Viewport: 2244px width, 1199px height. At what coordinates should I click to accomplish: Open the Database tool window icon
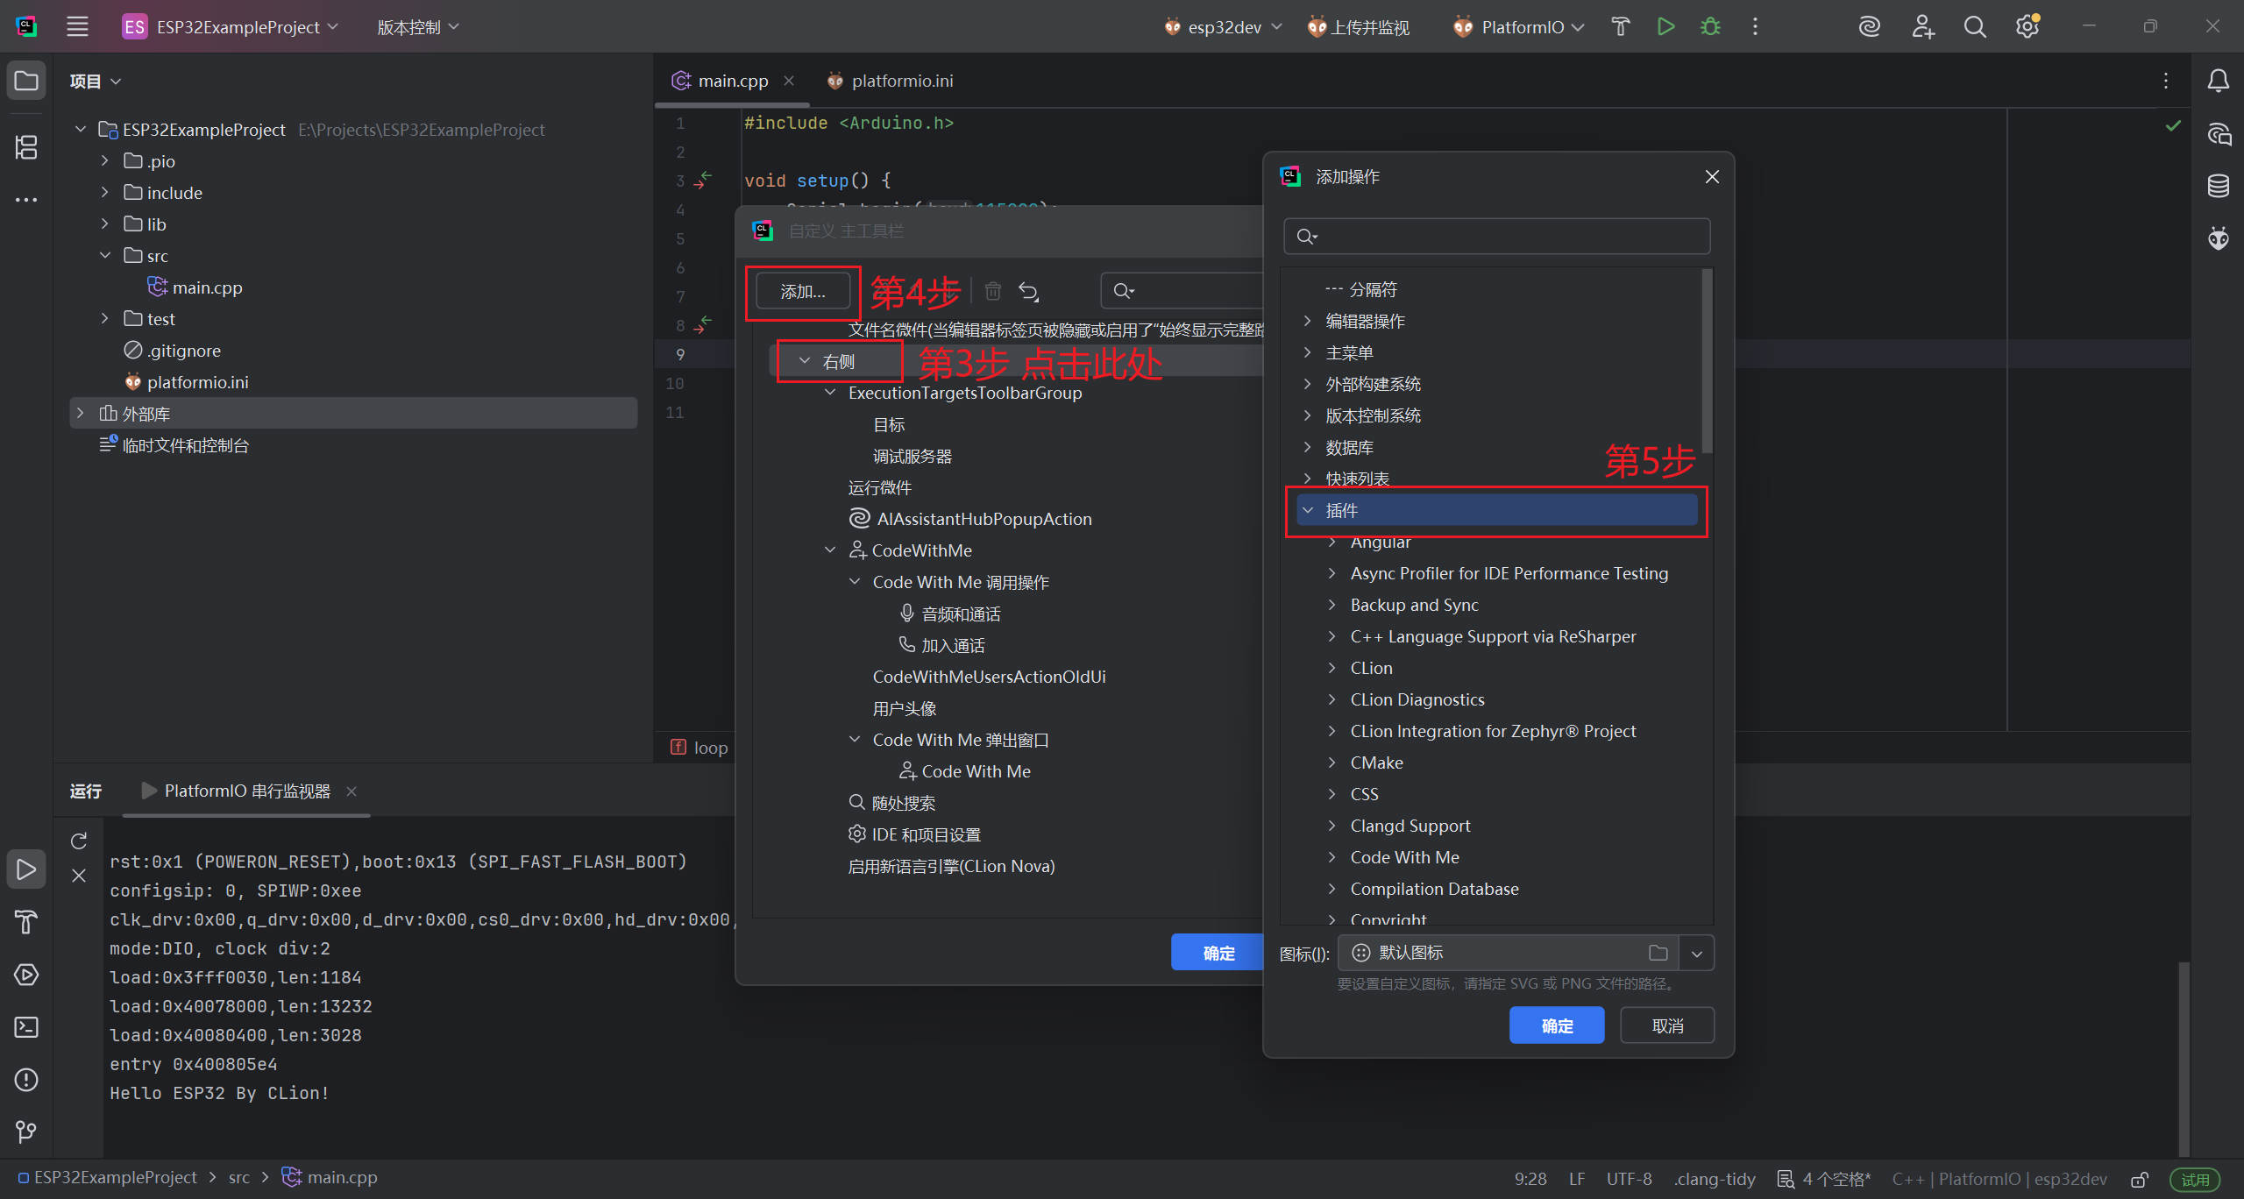2218,186
